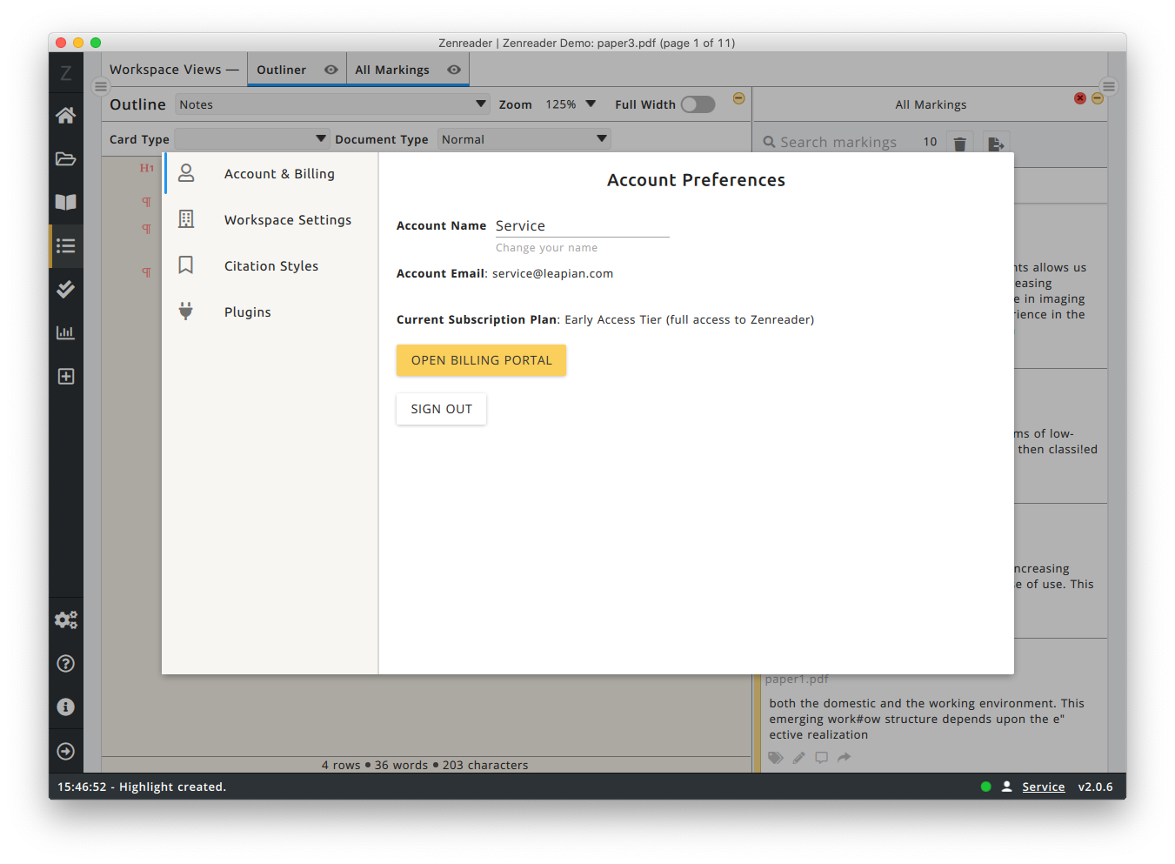The image size is (1175, 864).
Task: Click the green connection status dot
Action: click(x=985, y=787)
